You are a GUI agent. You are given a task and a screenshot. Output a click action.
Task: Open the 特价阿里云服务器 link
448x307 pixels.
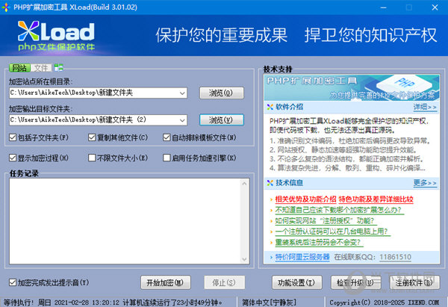click(302, 257)
